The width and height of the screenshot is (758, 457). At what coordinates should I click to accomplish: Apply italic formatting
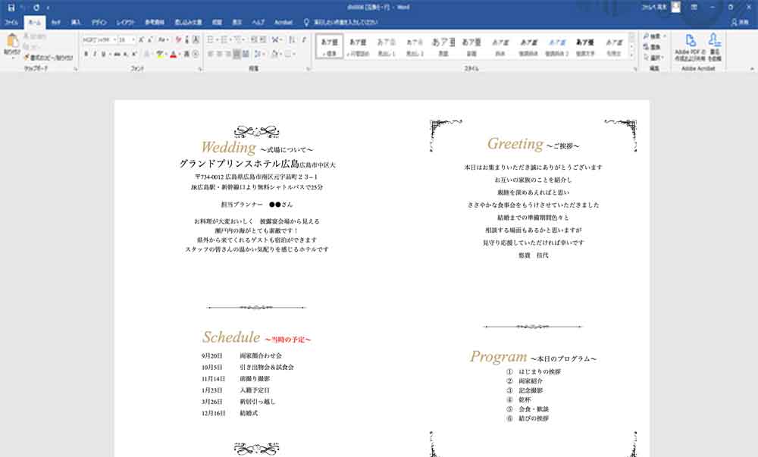click(x=95, y=53)
